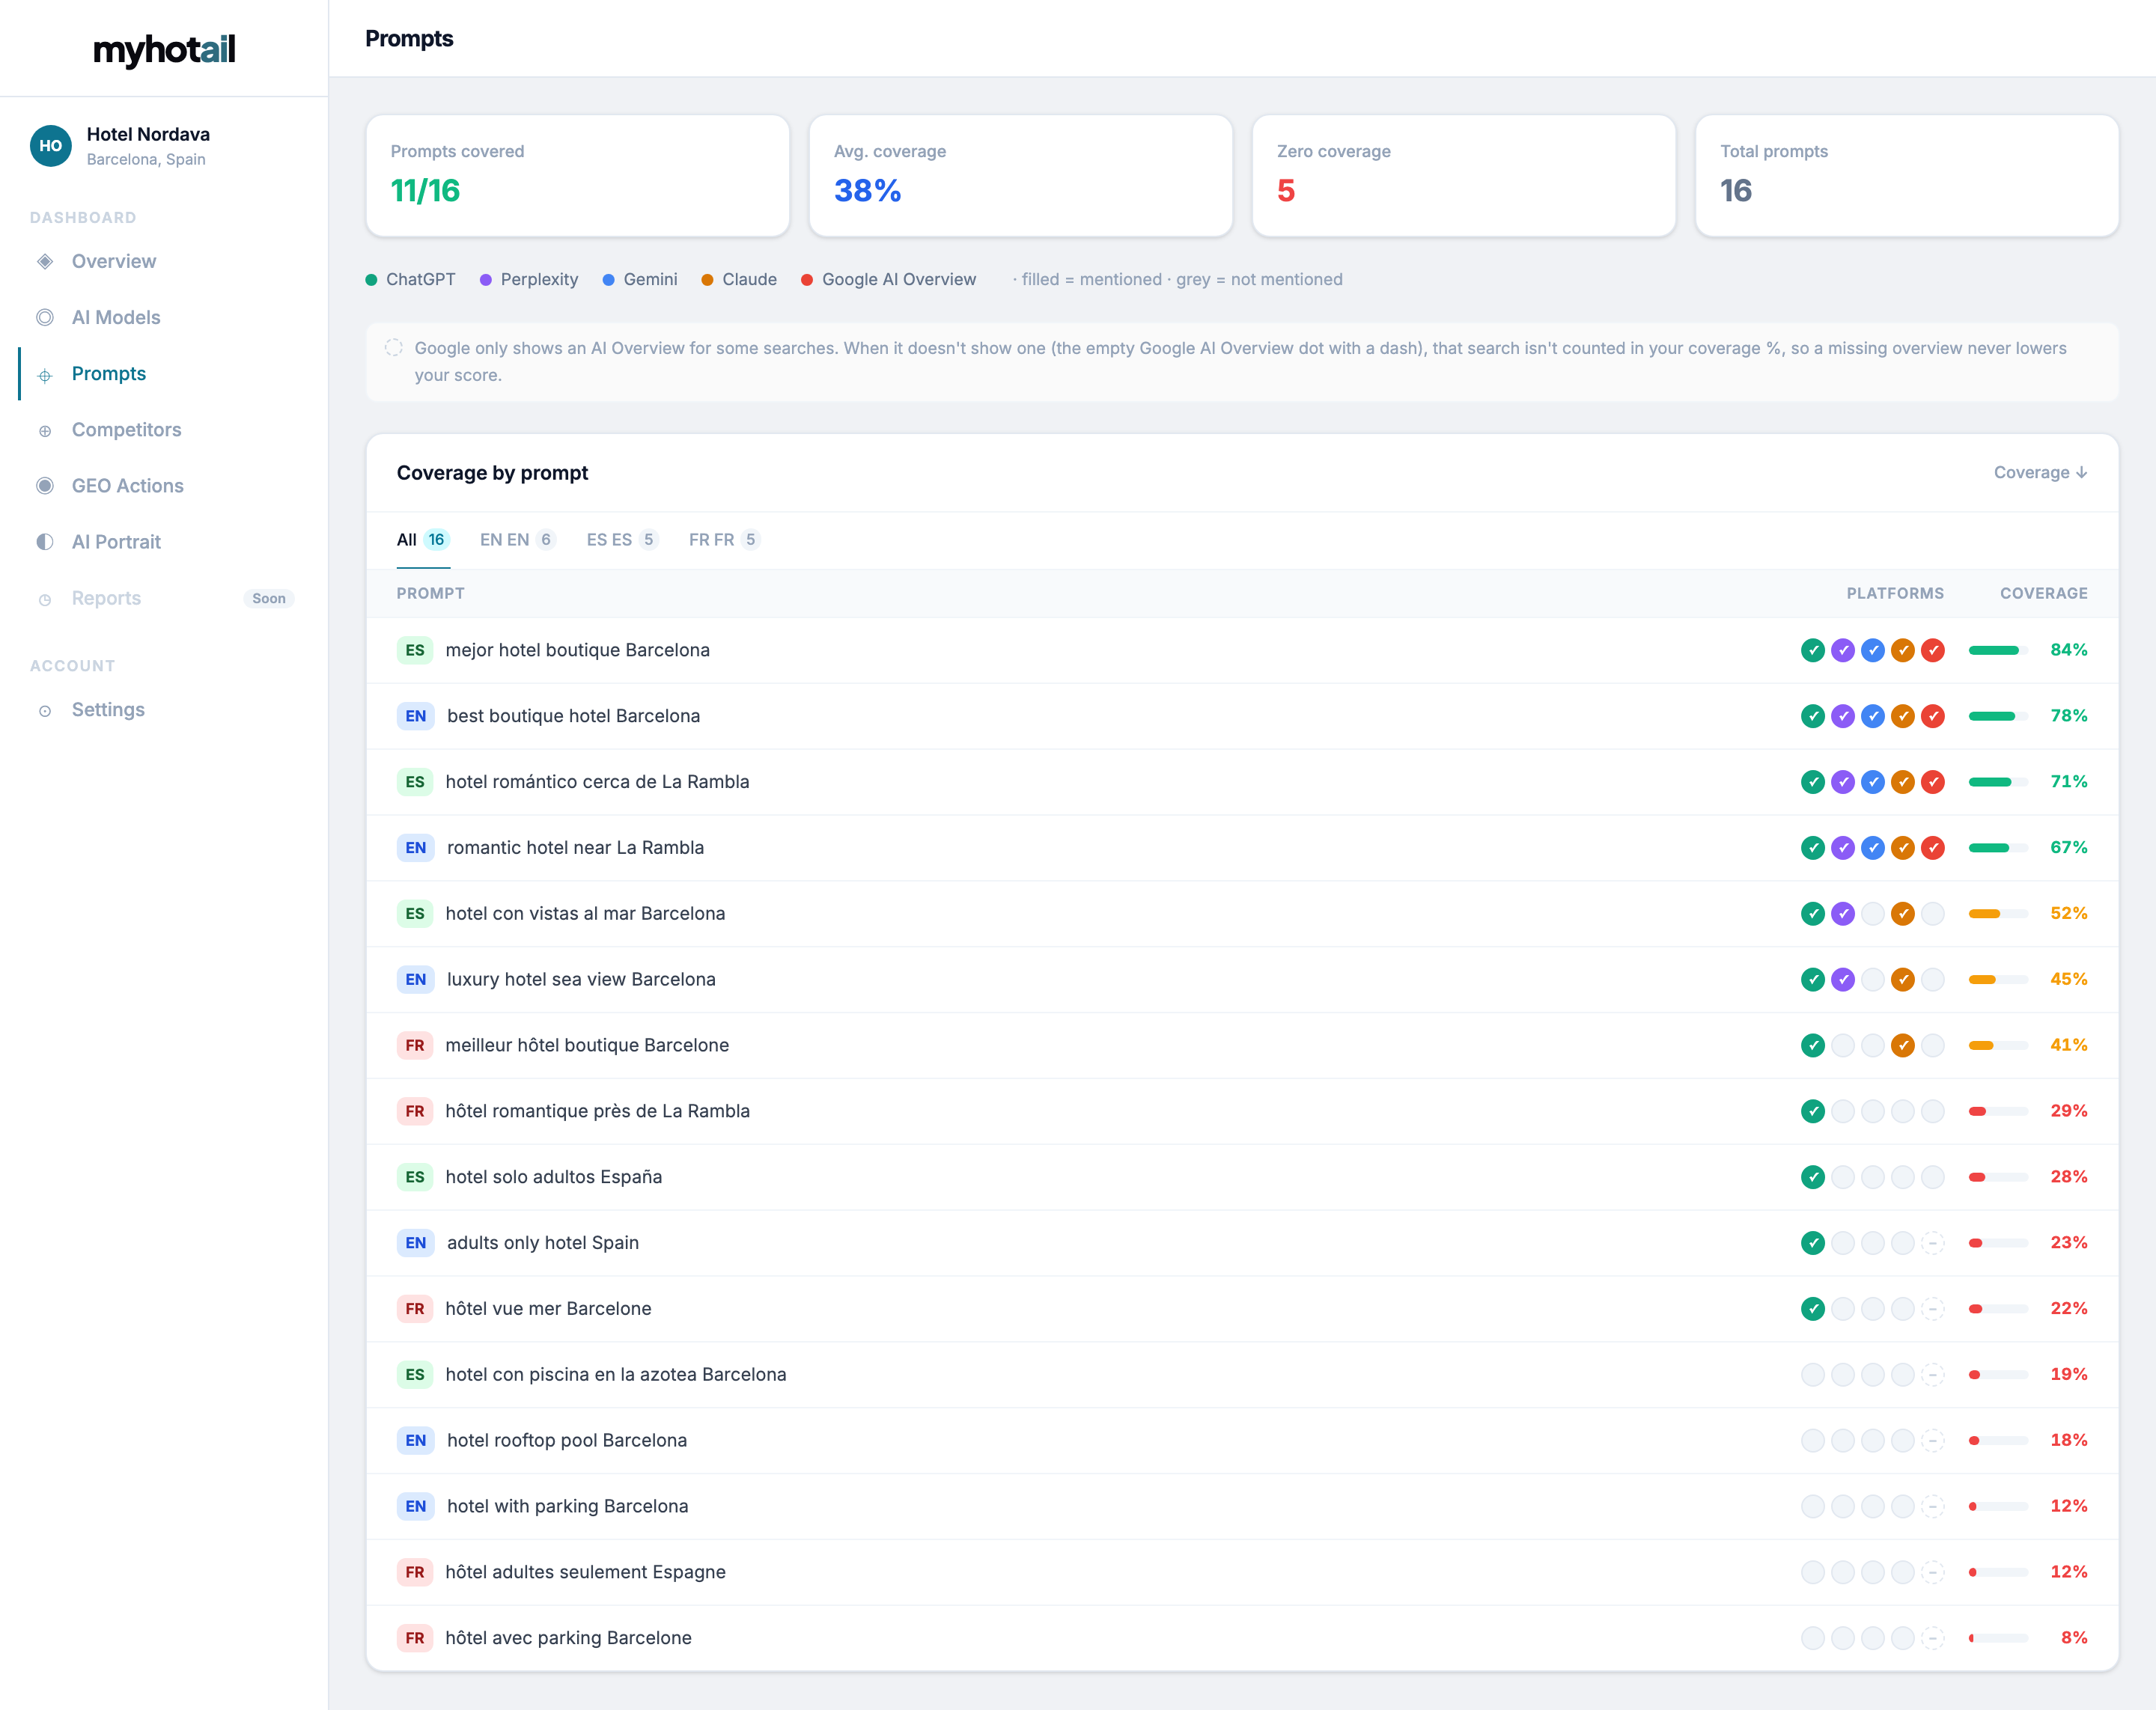Click the Hotel Nordava name
The height and width of the screenshot is (1710, 2156).
pyautogui.click(x=148, y=134)
